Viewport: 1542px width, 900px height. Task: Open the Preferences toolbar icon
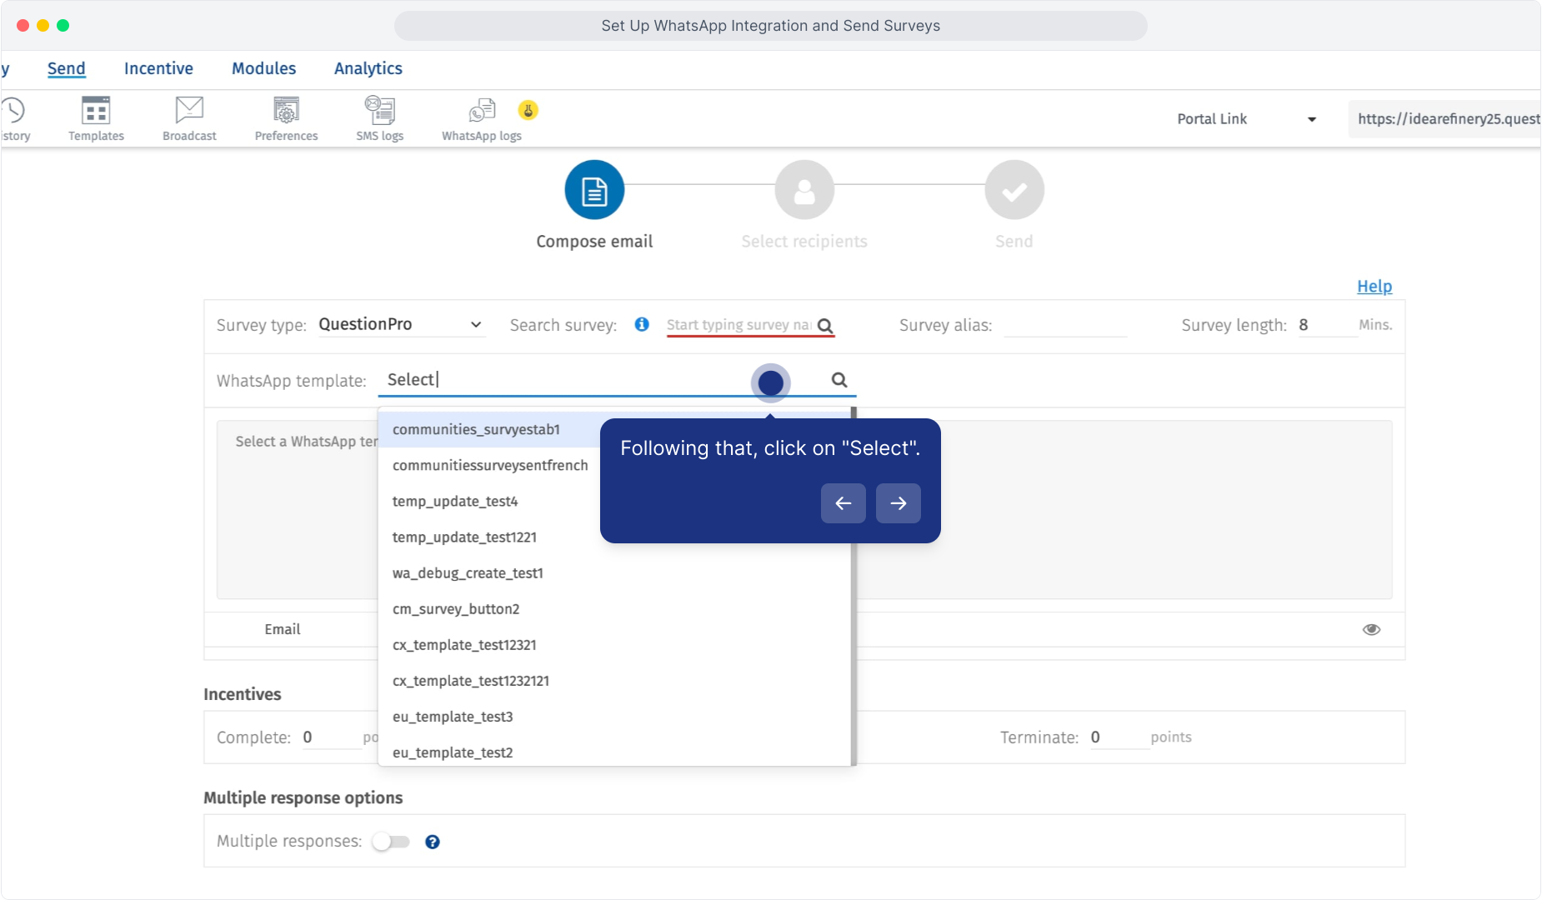pyautogui.click(x=286, y=118)
